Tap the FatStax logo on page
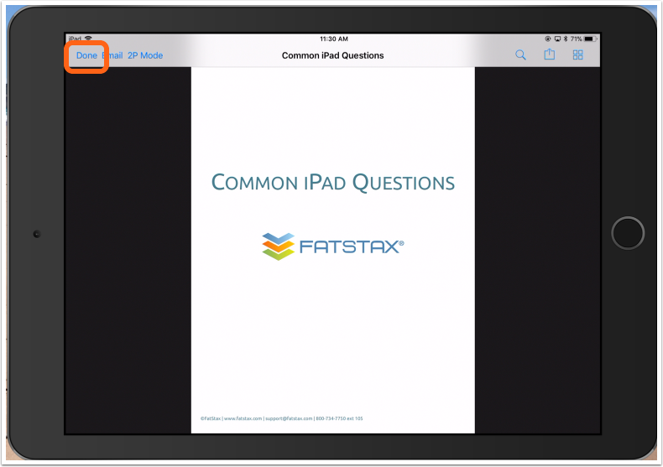The height and width of the screenshot is (467, 663). point(333,246)
